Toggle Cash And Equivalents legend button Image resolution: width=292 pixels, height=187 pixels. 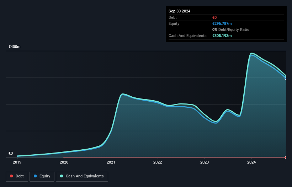click(82, 176)
